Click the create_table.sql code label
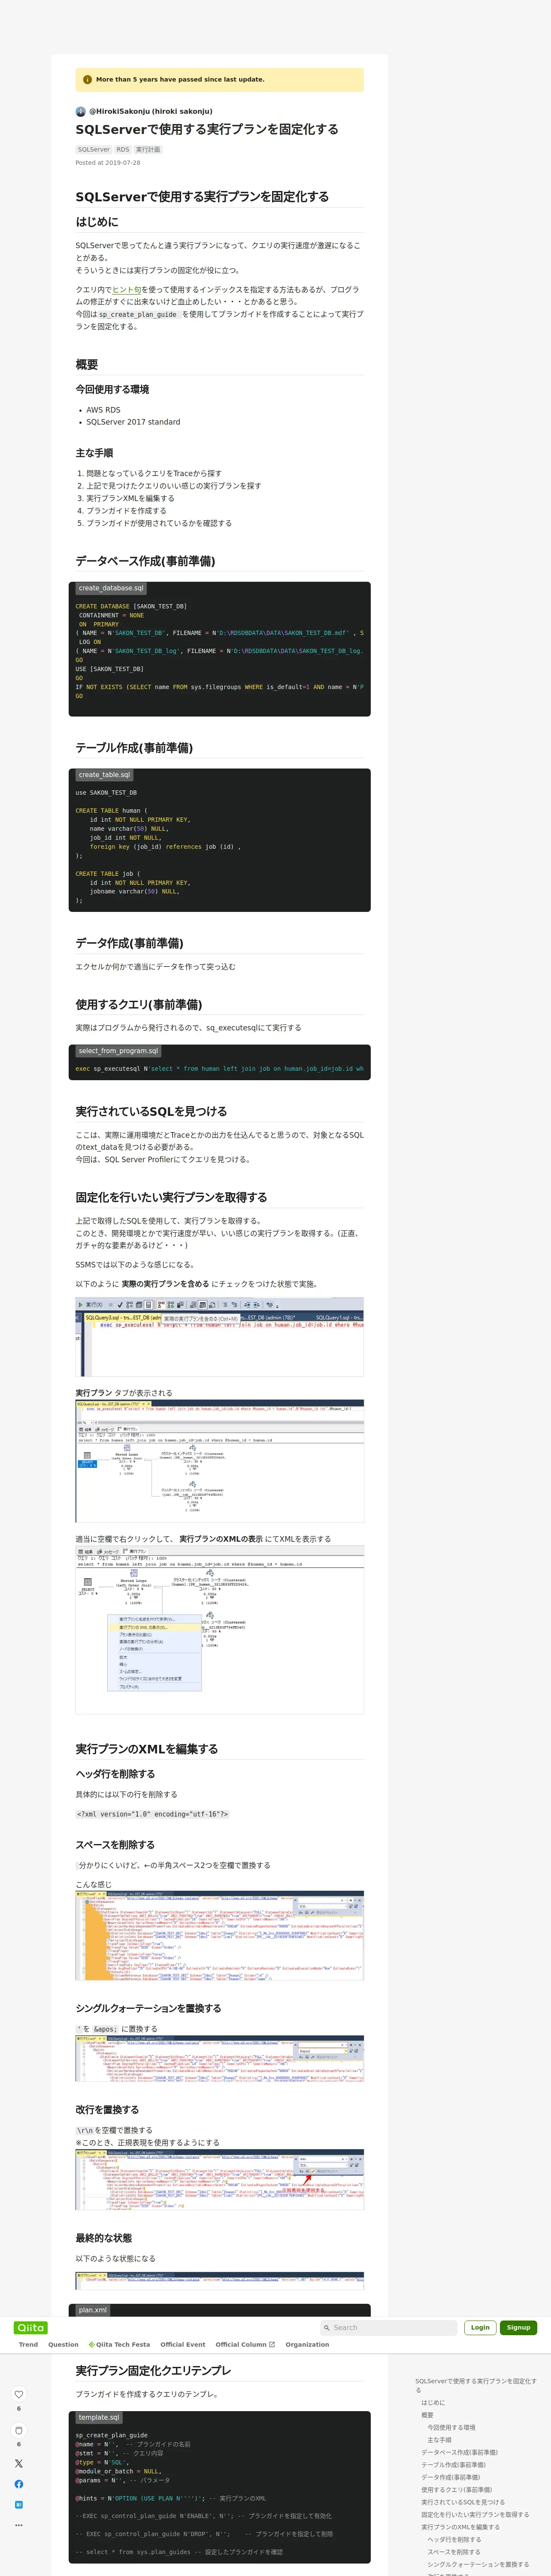This screenshot has width=551, height=2576. [x=104, y=775]
